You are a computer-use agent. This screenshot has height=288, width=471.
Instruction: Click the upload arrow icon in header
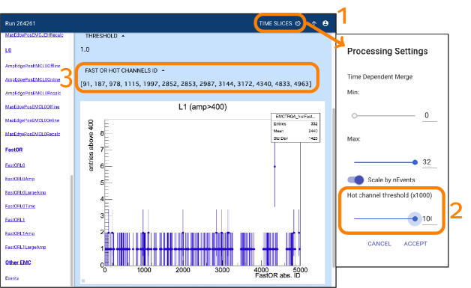[x=314, y=23]
